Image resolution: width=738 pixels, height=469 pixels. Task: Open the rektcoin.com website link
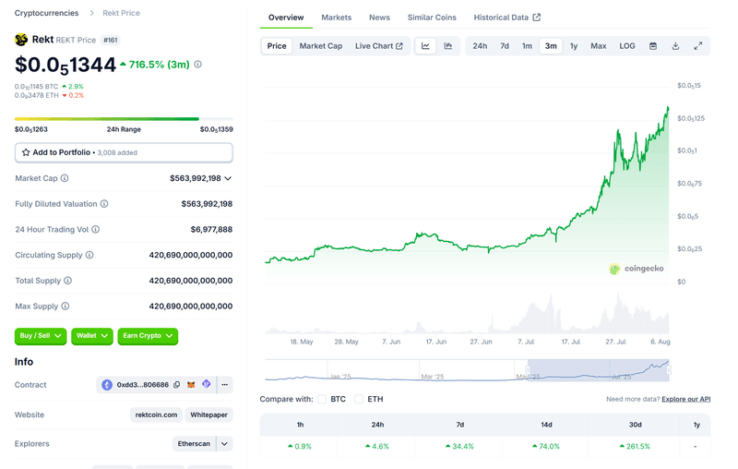(154, 415)
